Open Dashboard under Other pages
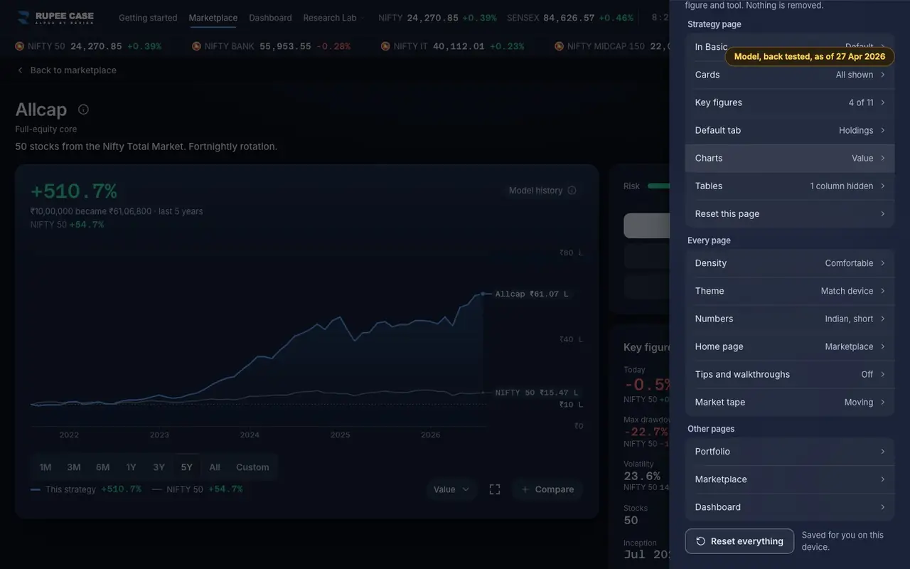The height and width of the screenshot is (569, 910). click(789, 507)
